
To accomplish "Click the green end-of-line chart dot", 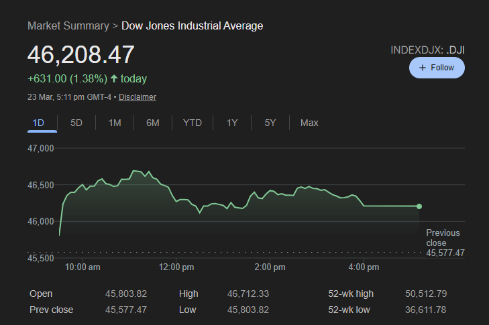I will click(419, 206).
